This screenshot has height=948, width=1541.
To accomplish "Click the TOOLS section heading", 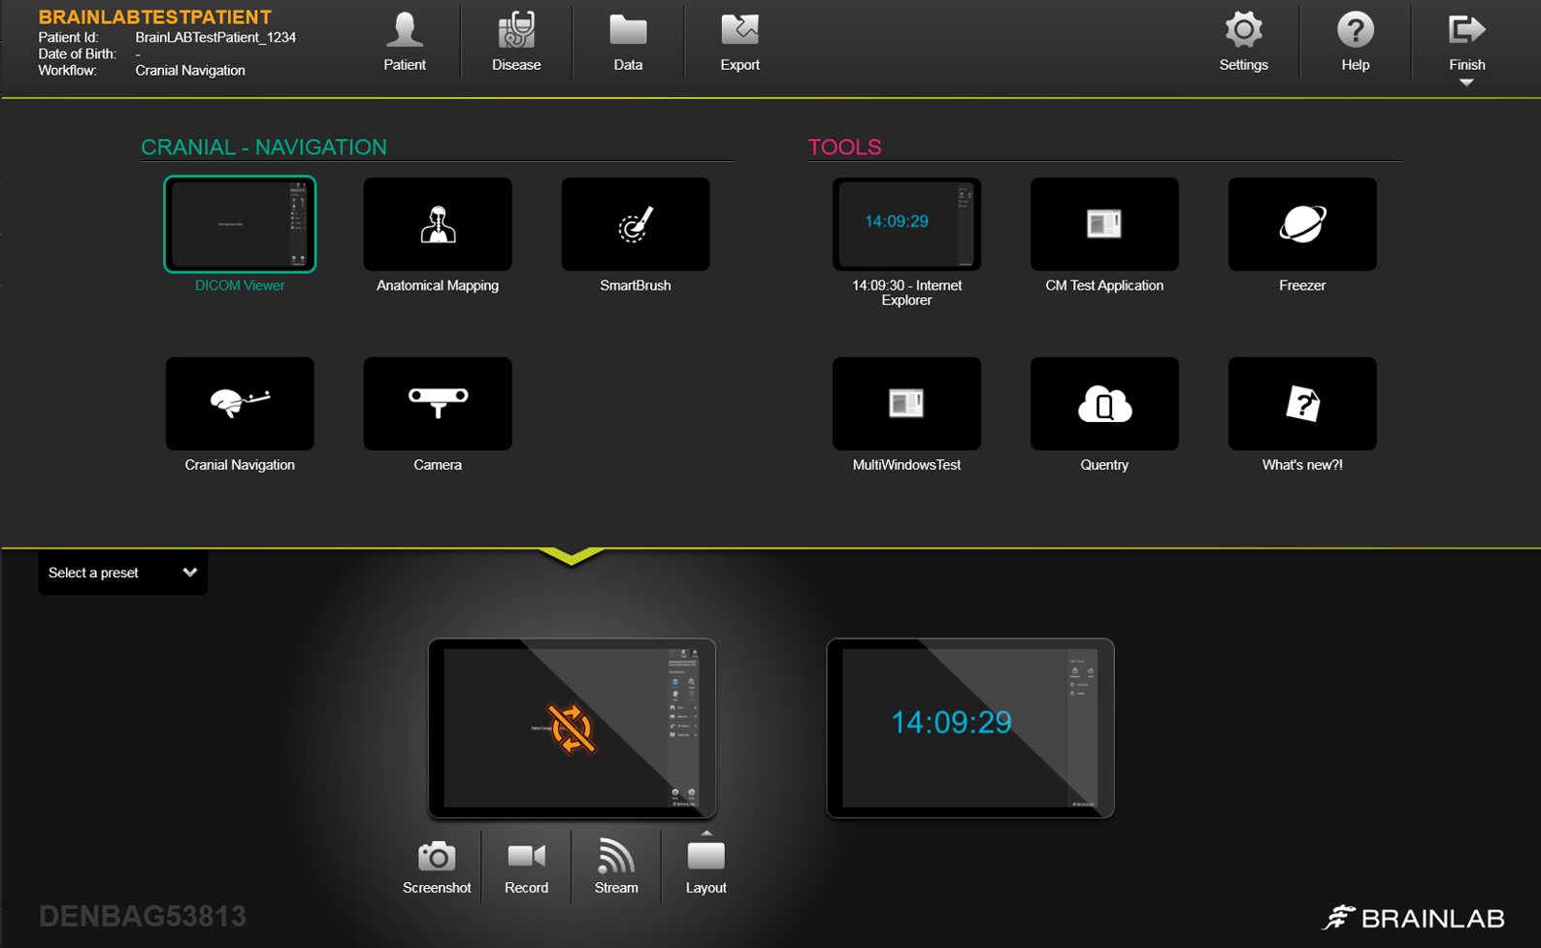I will 844,147.
